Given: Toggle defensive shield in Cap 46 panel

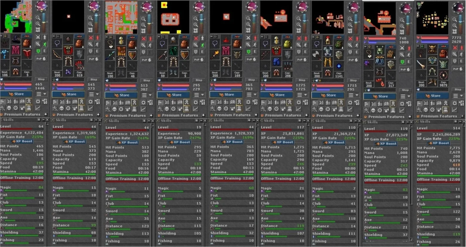Looking at the screenshot, I should (144, 52).
